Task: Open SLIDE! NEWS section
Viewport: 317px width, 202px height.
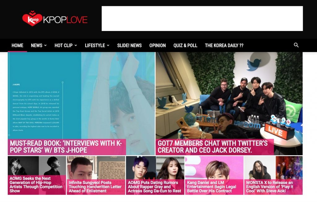Action: click(x=129, y=45)
